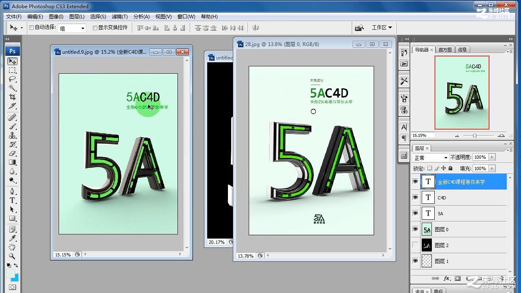
Task: Open the 窗口(W) menu
Action: (186, 17)
